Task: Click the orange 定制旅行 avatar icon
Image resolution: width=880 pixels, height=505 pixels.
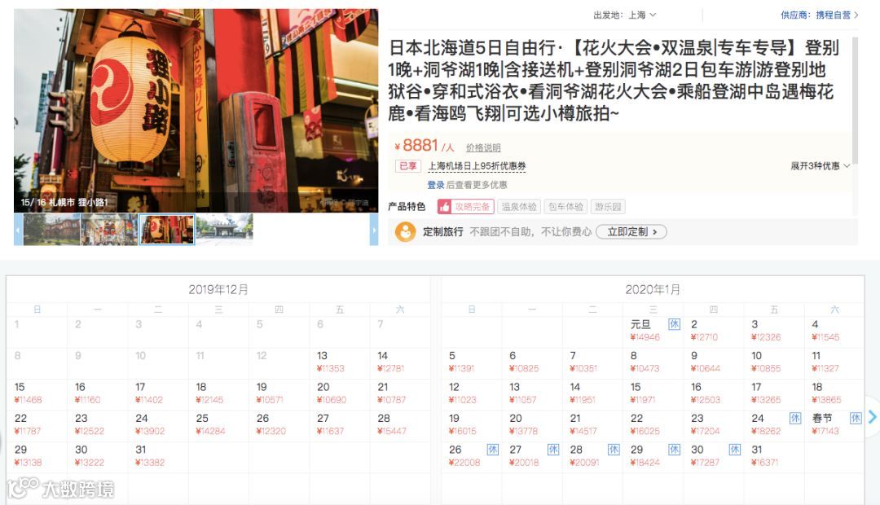Action: point(405,232)
